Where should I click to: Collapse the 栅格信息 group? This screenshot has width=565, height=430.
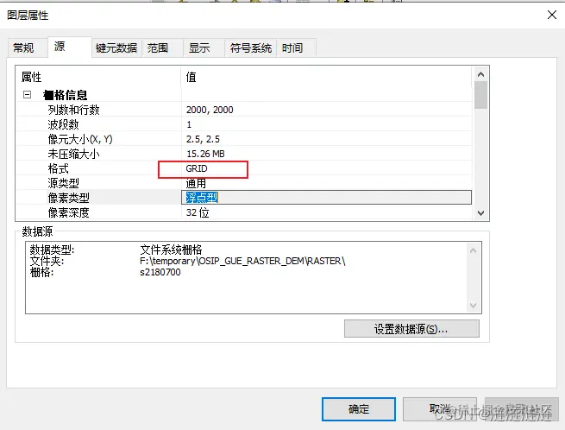(x=27, y=95)
